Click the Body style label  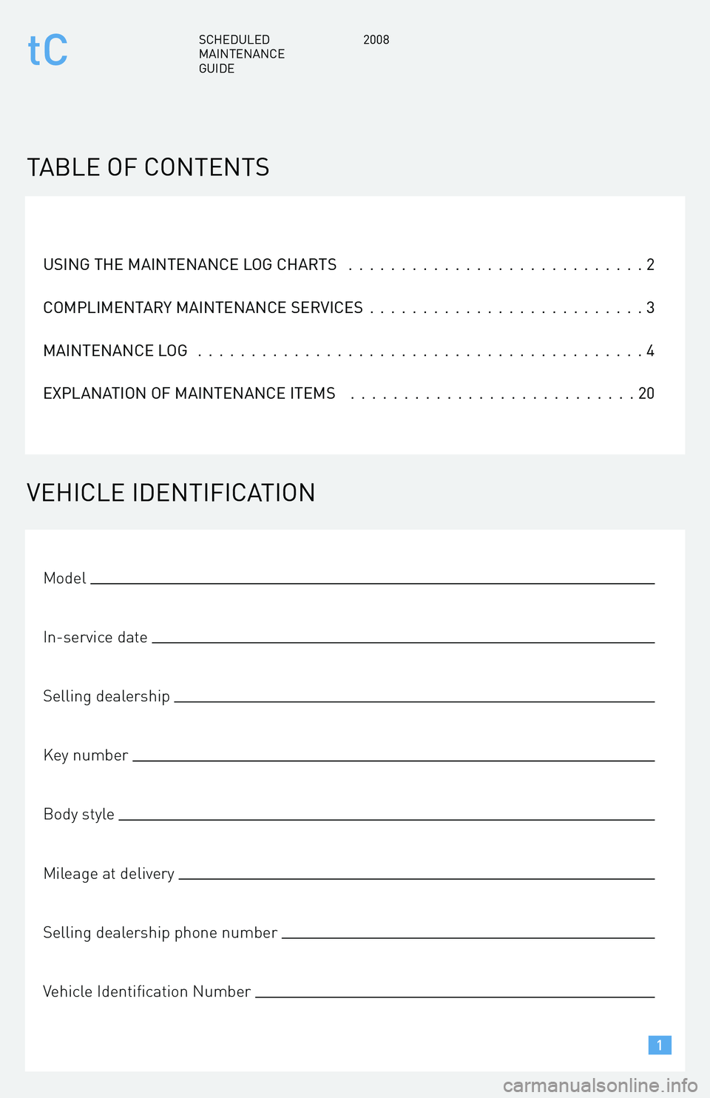[79, 815]
